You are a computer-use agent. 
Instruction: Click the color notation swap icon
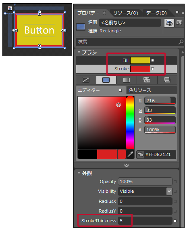pyautogui.click(x=140, y=154)
